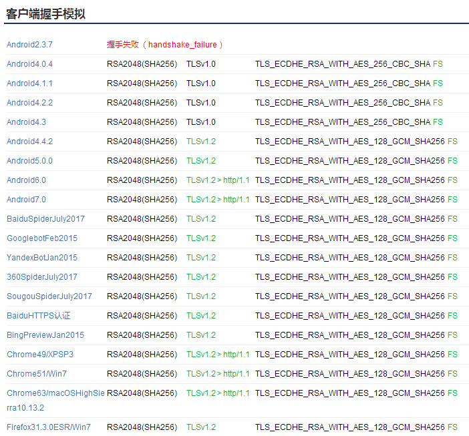
Task: Click RSA2048(SHA256) in the Android4.0.4 row
Action: click(x=142, y=64)
